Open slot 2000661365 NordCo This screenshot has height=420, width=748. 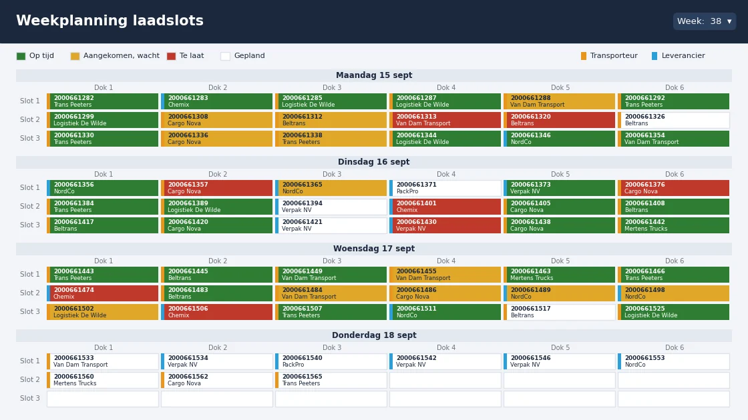pos(331,188)
